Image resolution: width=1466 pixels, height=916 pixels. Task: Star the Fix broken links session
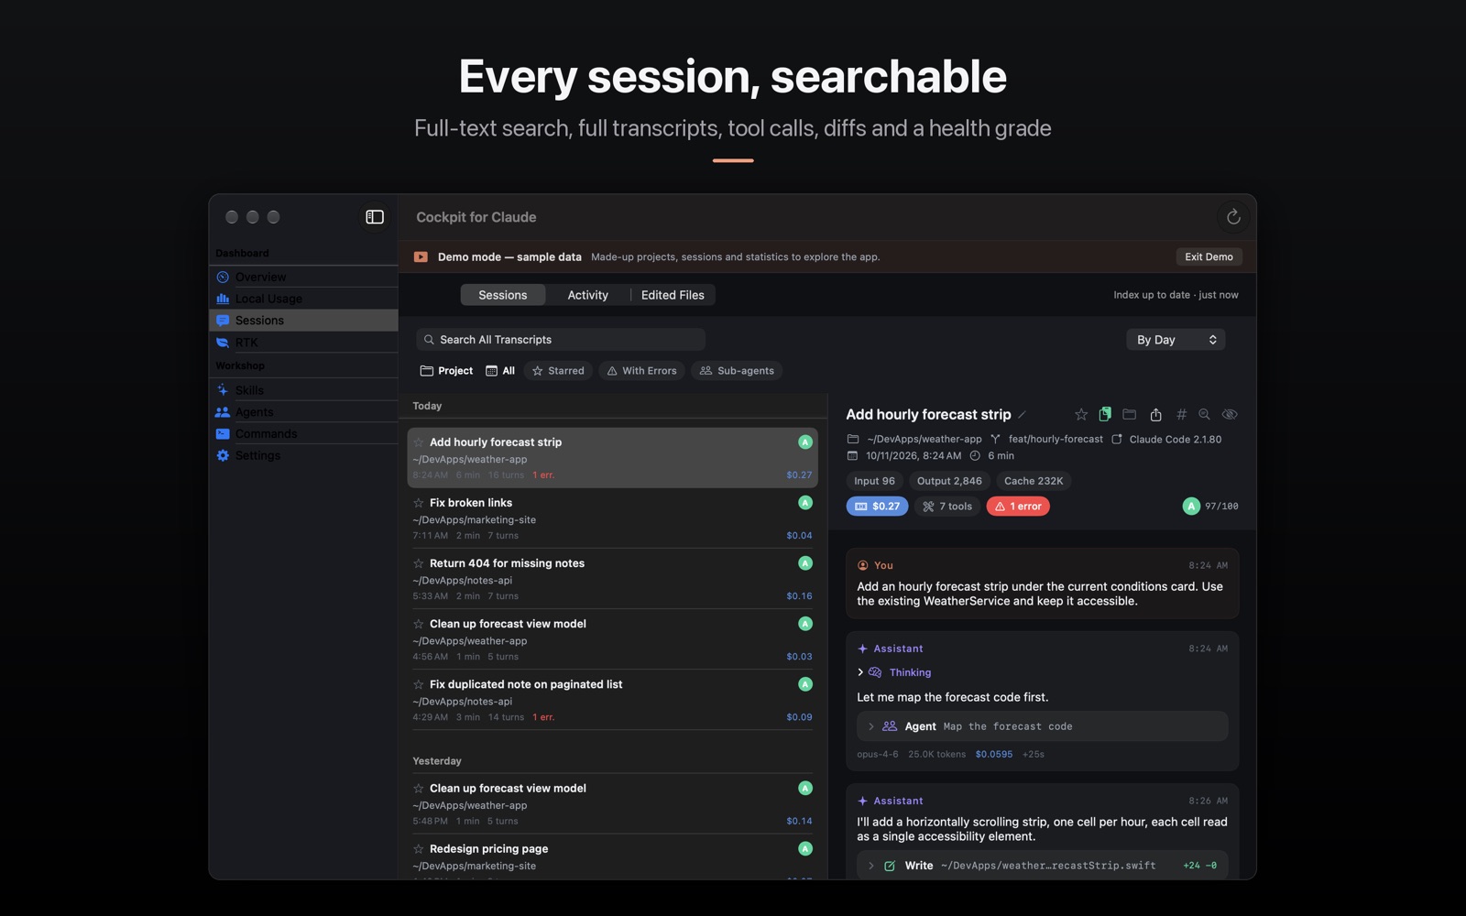(x=419, y=503)
